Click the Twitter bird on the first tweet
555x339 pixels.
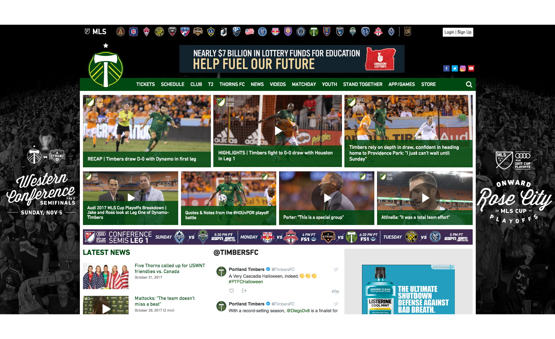click(x=336, y=269)
